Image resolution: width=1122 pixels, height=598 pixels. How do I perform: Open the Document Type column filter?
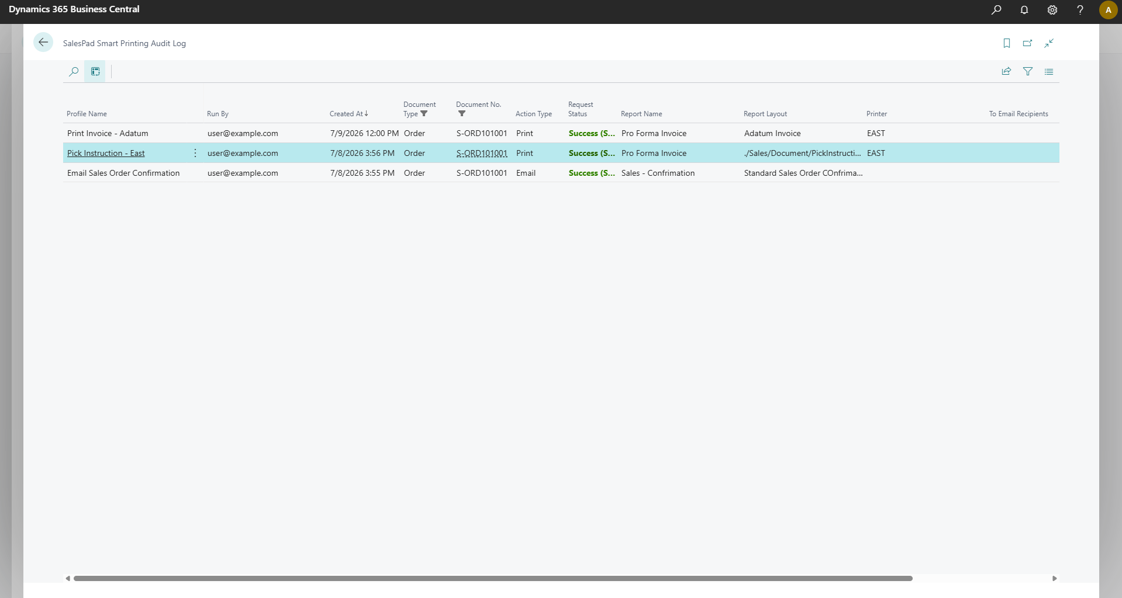424,114
